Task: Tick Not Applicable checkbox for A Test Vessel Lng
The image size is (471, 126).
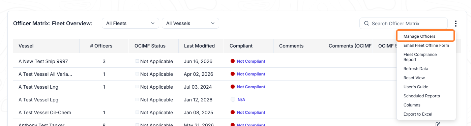Action: pos(137,87)
